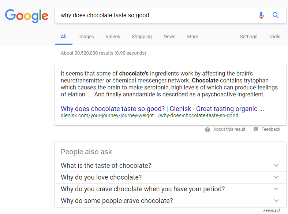The image size is (288, 214).
Task: Open the More search options menu
Action: point(192,37)
